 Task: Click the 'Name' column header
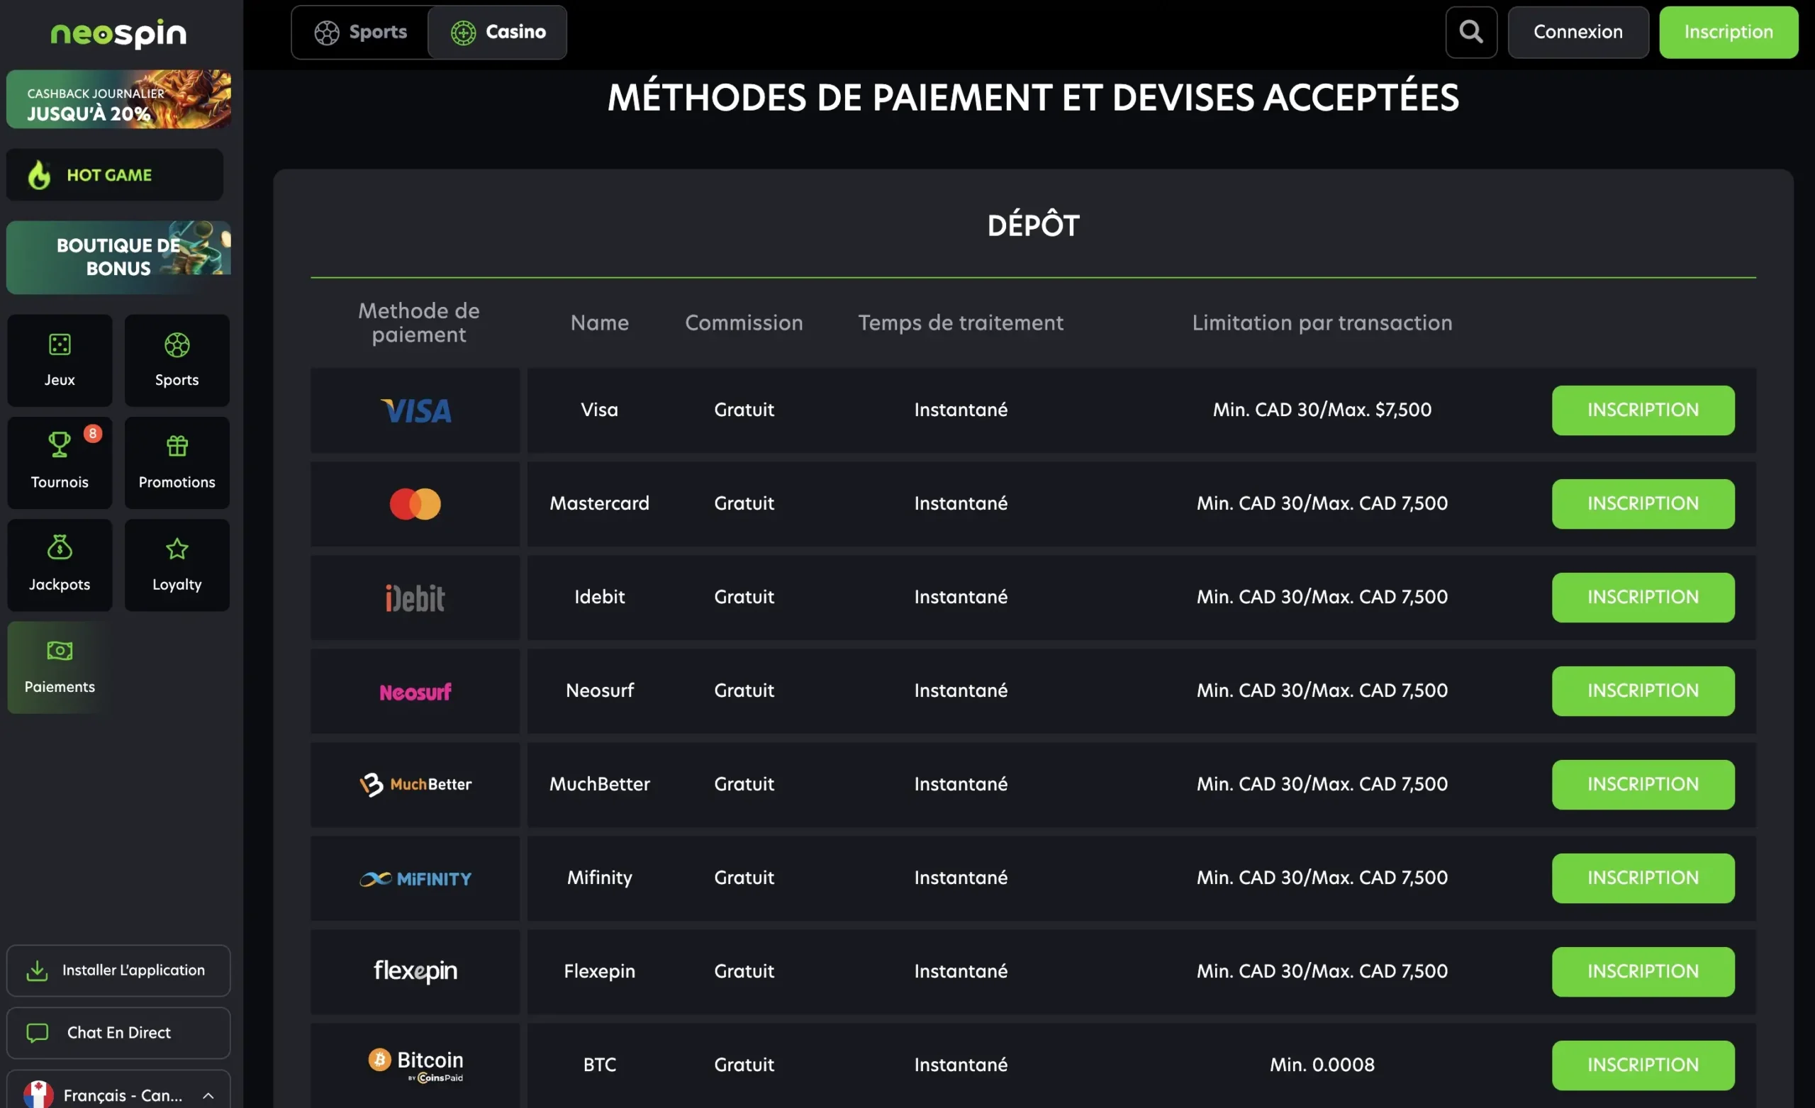600,323
